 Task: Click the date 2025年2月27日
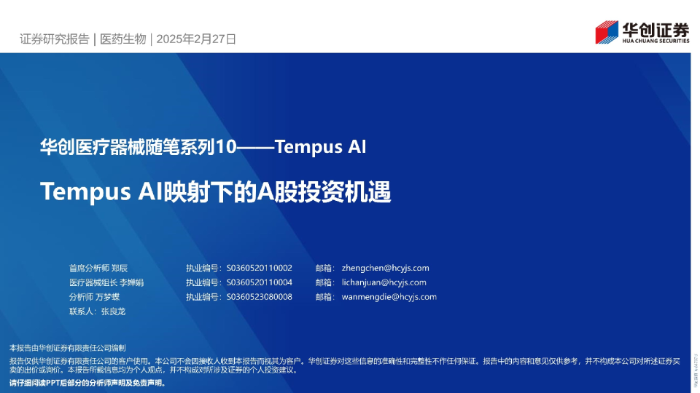(196, 39)
